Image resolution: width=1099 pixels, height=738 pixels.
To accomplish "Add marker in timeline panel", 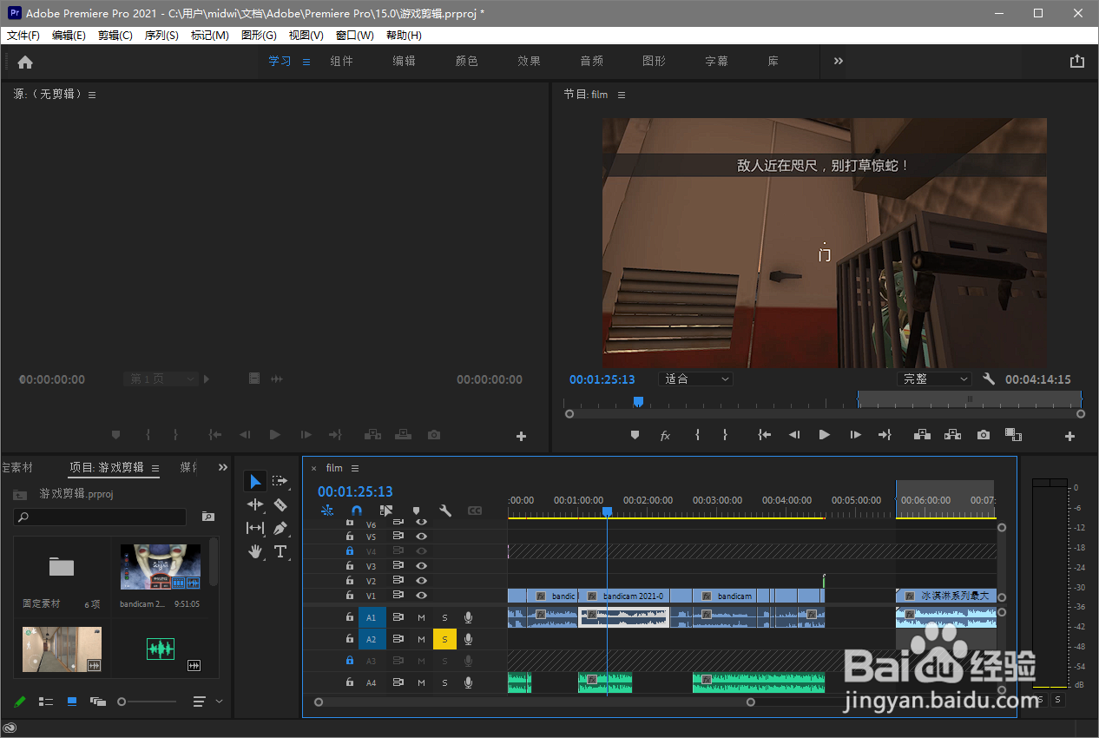I will [416, 511].
